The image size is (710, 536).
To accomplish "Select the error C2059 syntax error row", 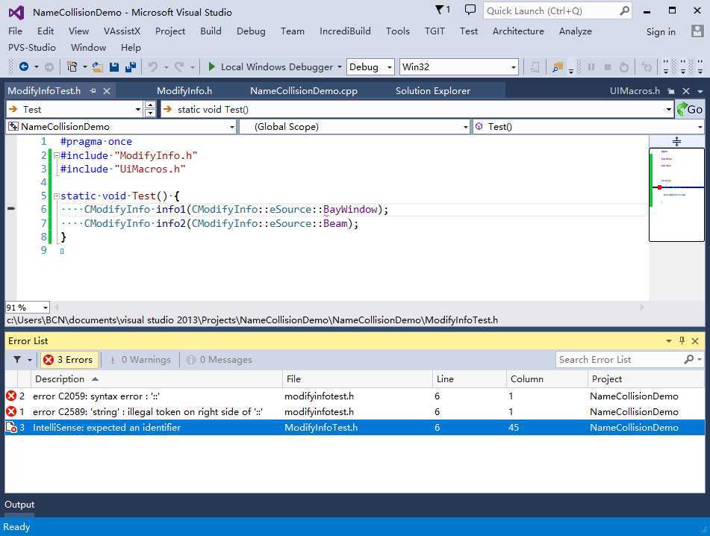I will coord(355,396).
